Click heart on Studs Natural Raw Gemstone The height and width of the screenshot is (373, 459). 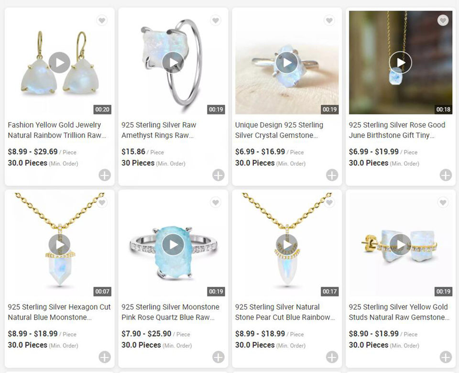[x=443, y=203]
